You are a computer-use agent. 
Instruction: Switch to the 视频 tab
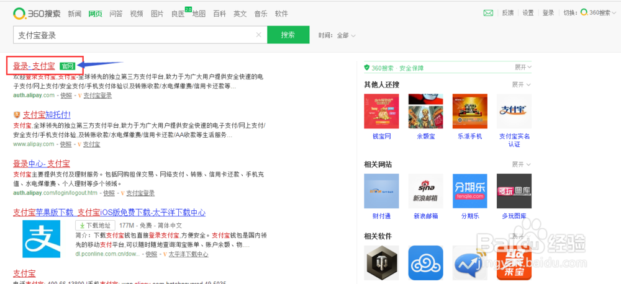tap(137, 14)
